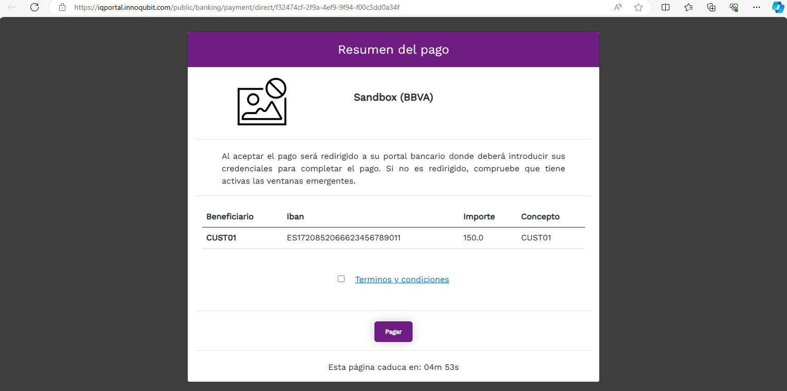Viewport: 787px width, 391px height.
Task: Open the Collections icon
Action: point(711,8)
